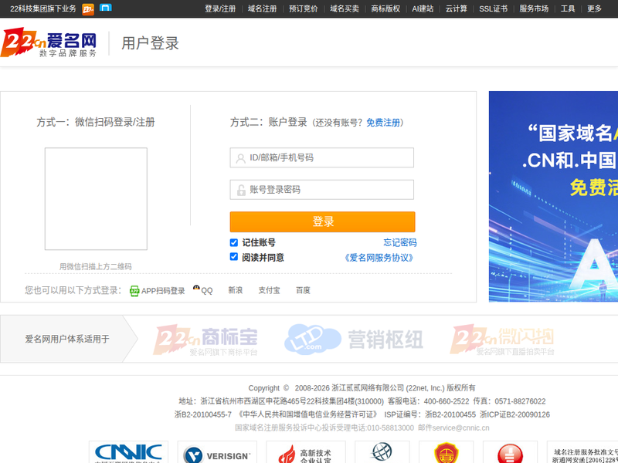Click the service@cnnic.cn email text
This screenshot has width=618, height=463.
coord(460,428)
